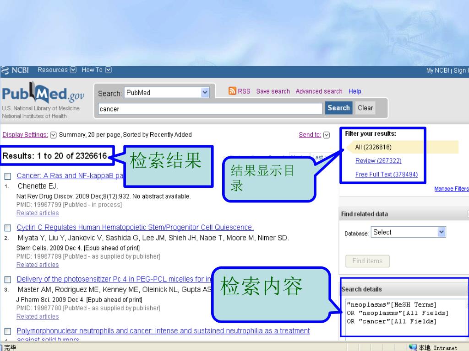The height and width of the screenshot is (351, 469).
Task: Tick checkbox for photosensitizer Pc 4 article
Action: click(x=8, y=280)
